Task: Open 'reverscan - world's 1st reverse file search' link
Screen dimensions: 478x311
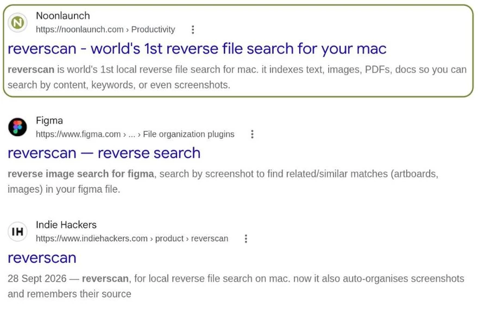Action: tap(197, 49)
